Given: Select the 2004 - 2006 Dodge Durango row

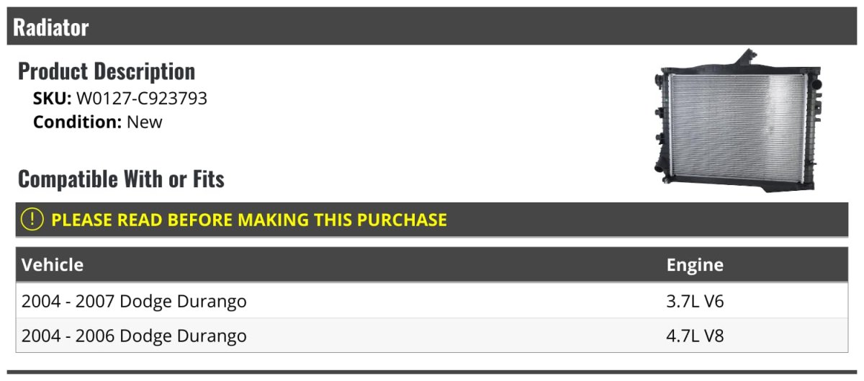Looking at the screenshot, I should (134, 336).
